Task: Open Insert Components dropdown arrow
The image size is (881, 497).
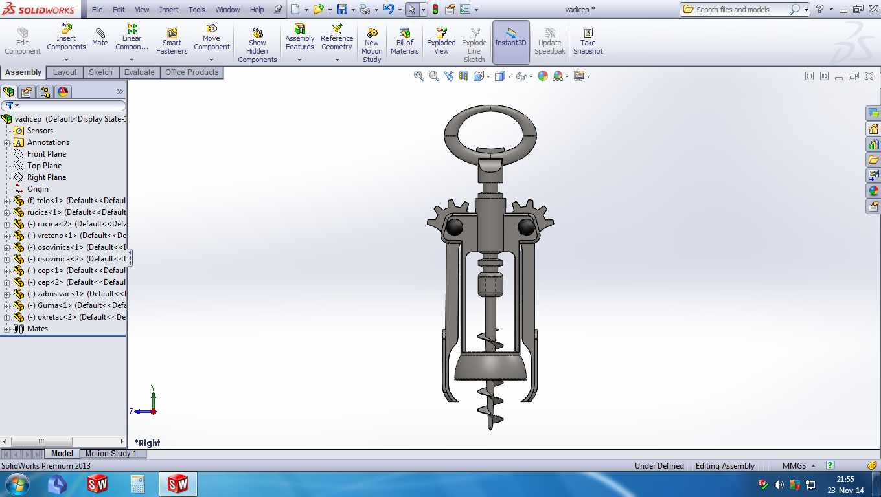Action: [66, 60]
